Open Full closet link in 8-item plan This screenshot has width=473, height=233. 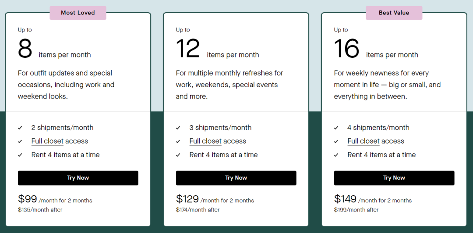tap(47, 141)
